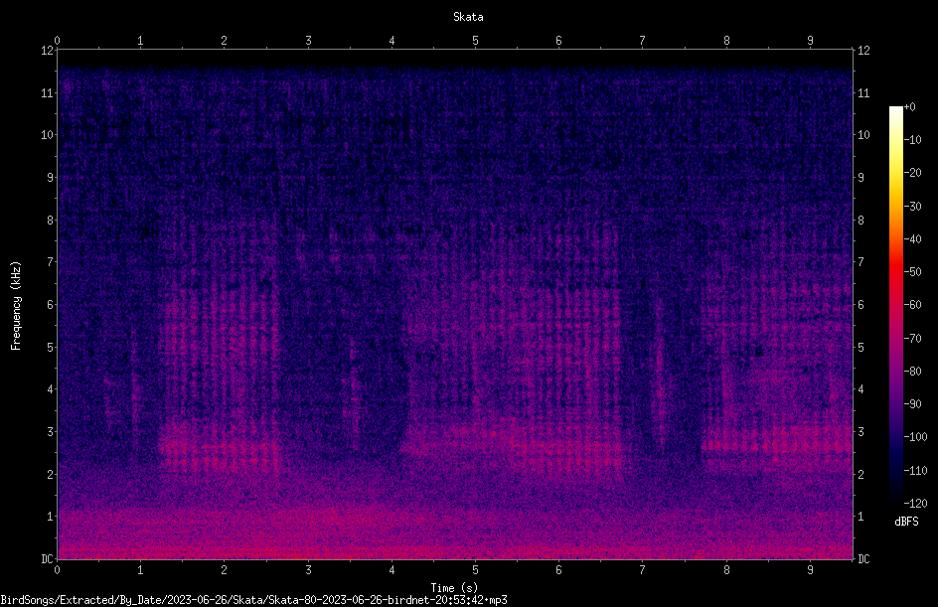Click the "dBFS" label under the color bar
The image size is (938, 607).
click(x=906, y=522)
